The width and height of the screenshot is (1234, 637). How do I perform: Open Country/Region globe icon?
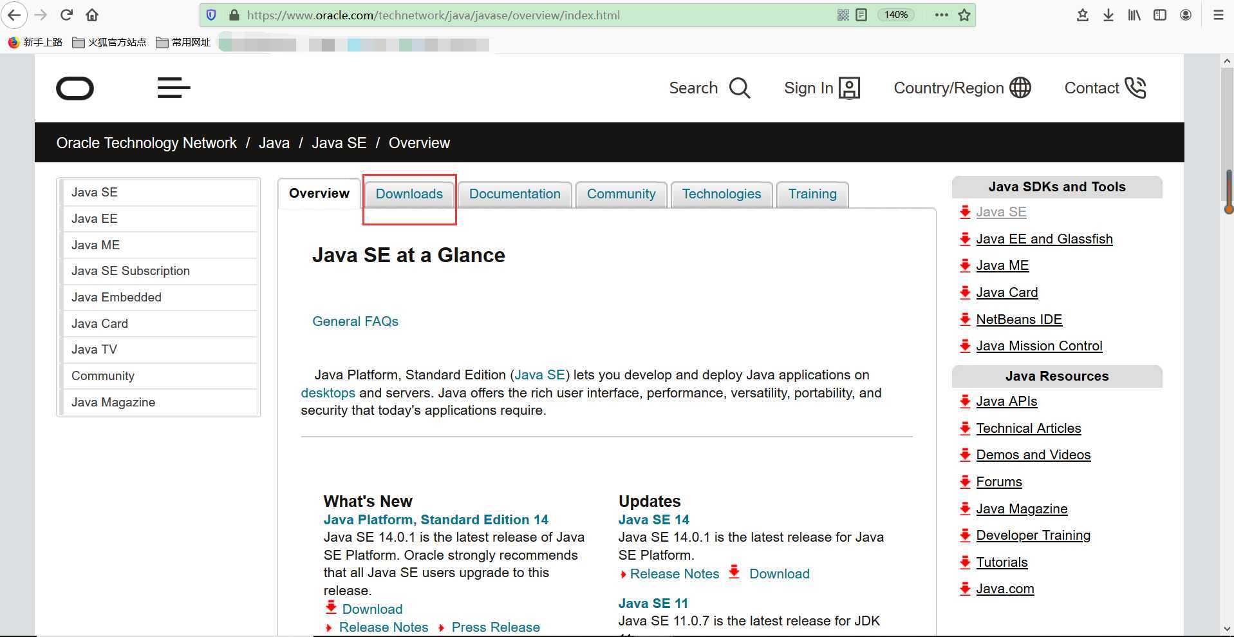(x=1020, y=88)
